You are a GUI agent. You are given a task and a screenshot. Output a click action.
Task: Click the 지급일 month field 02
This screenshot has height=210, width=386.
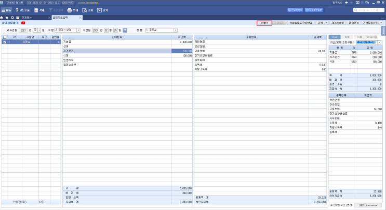pos(106,30)
